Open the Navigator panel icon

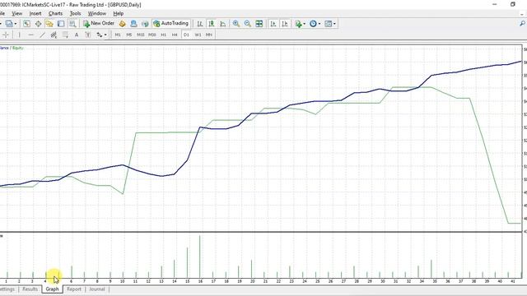pos(49,24)
